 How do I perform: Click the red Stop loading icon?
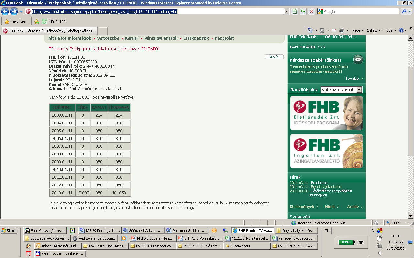311,11
